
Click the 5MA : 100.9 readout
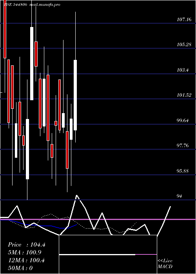pos(25,252)
